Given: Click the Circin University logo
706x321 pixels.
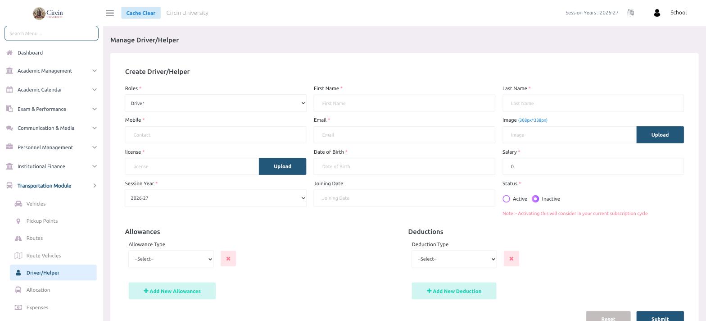Looking at the screenshot, I should click(48, 14).
